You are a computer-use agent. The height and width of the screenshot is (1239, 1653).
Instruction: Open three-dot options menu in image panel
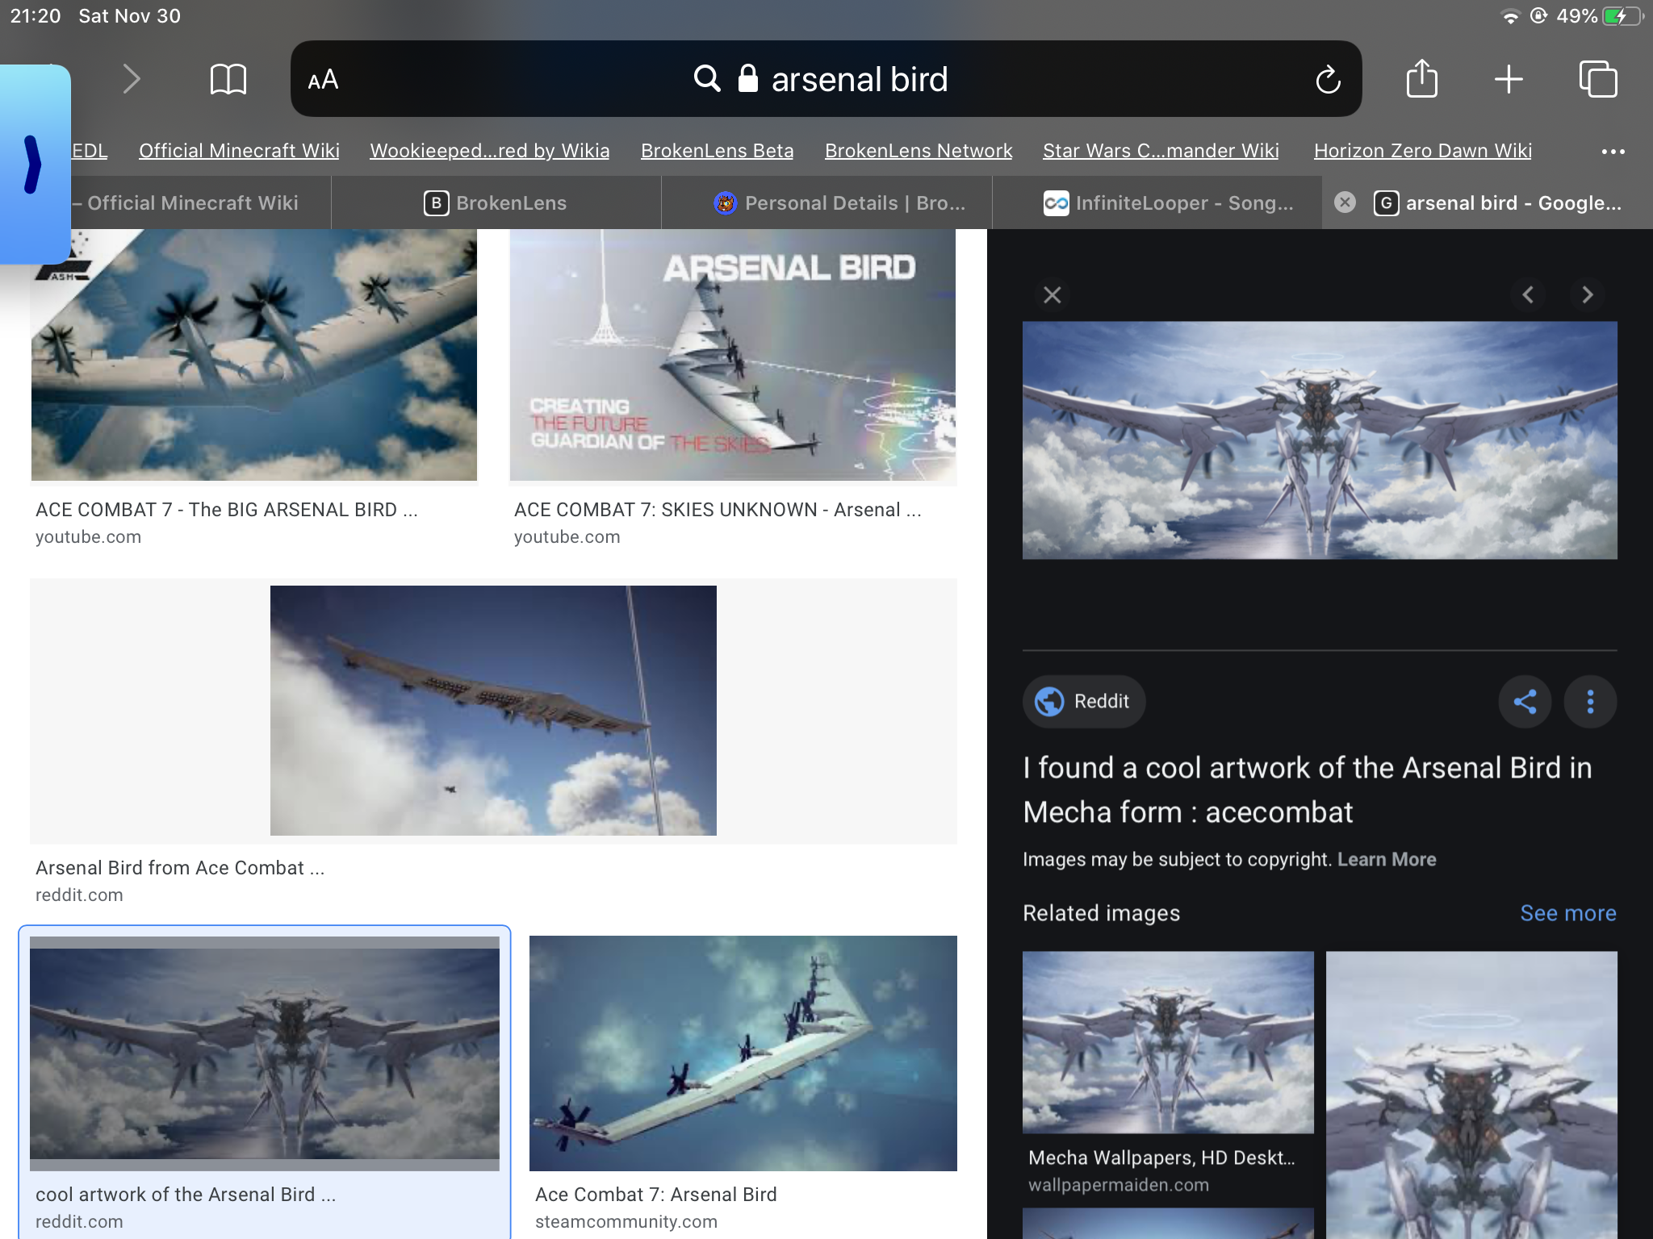[x=1590, y=701]
